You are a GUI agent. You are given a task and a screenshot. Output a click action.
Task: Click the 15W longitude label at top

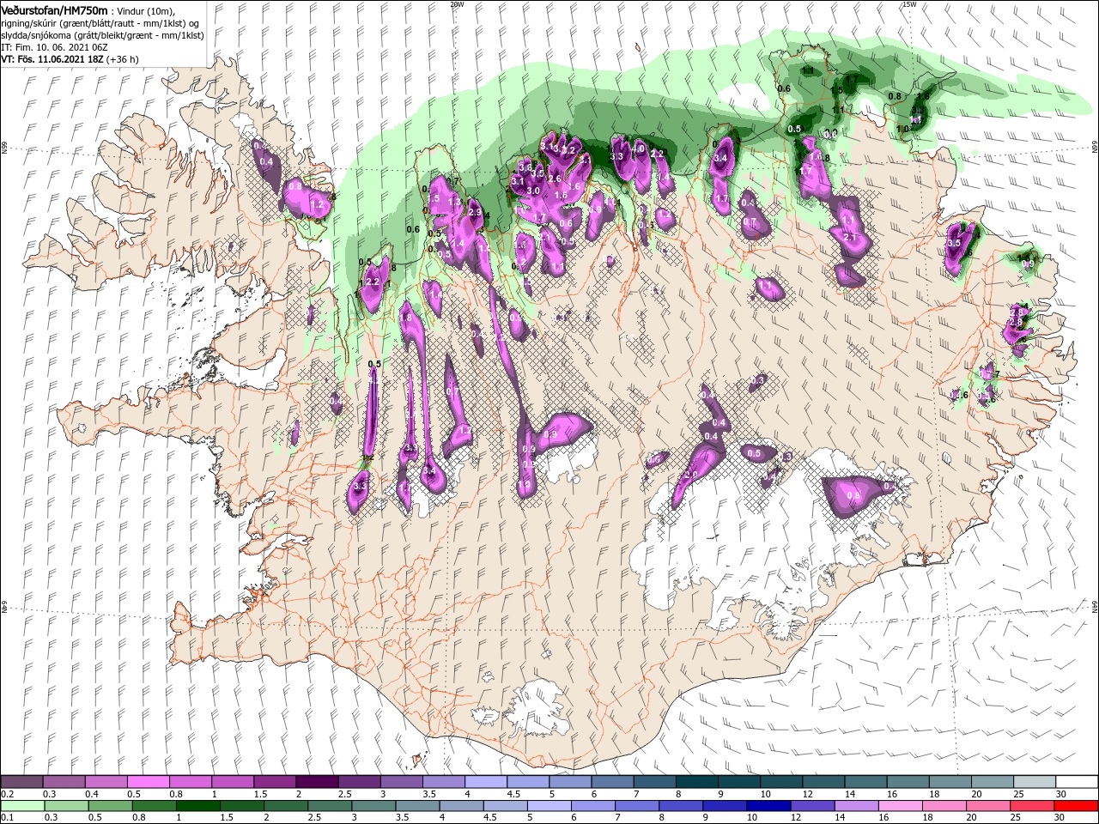click(909, 4)
